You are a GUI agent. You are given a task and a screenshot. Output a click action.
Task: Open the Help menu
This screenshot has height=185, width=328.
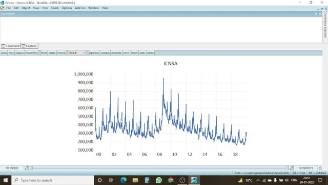point(105,8)
